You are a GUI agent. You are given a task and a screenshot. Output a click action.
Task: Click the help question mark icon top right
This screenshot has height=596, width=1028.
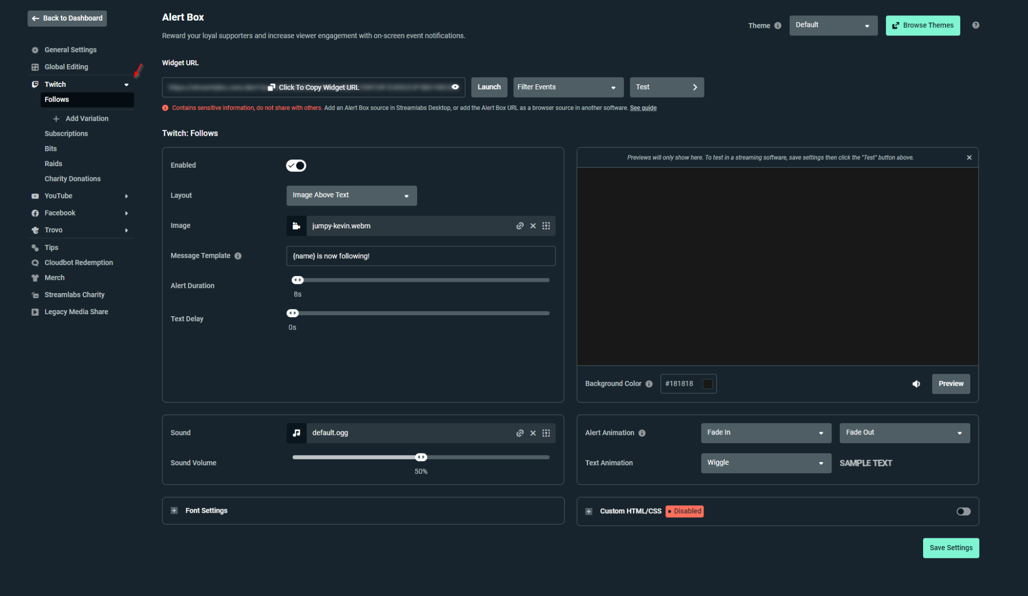[x=976, y=25]
